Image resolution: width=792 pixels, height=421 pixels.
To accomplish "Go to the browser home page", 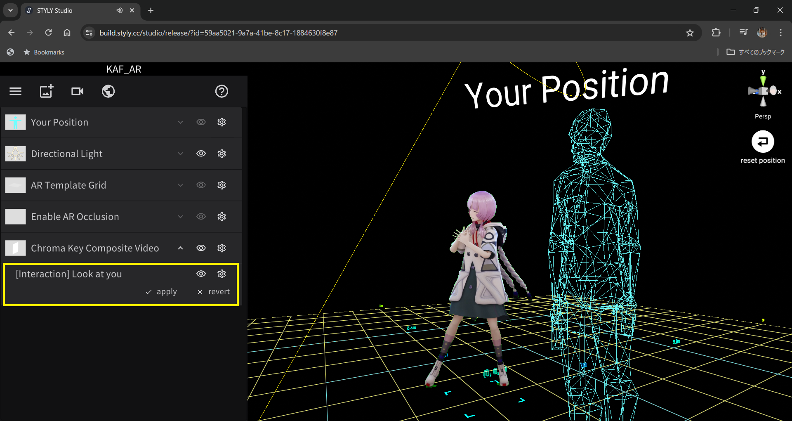I will click(x=67, y=33).
